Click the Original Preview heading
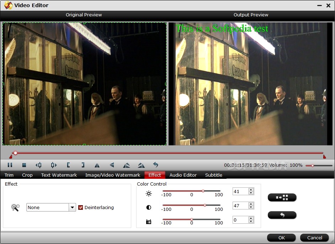Image resolution: width=335 pixels, height=244 pixels. pos(84,15)
